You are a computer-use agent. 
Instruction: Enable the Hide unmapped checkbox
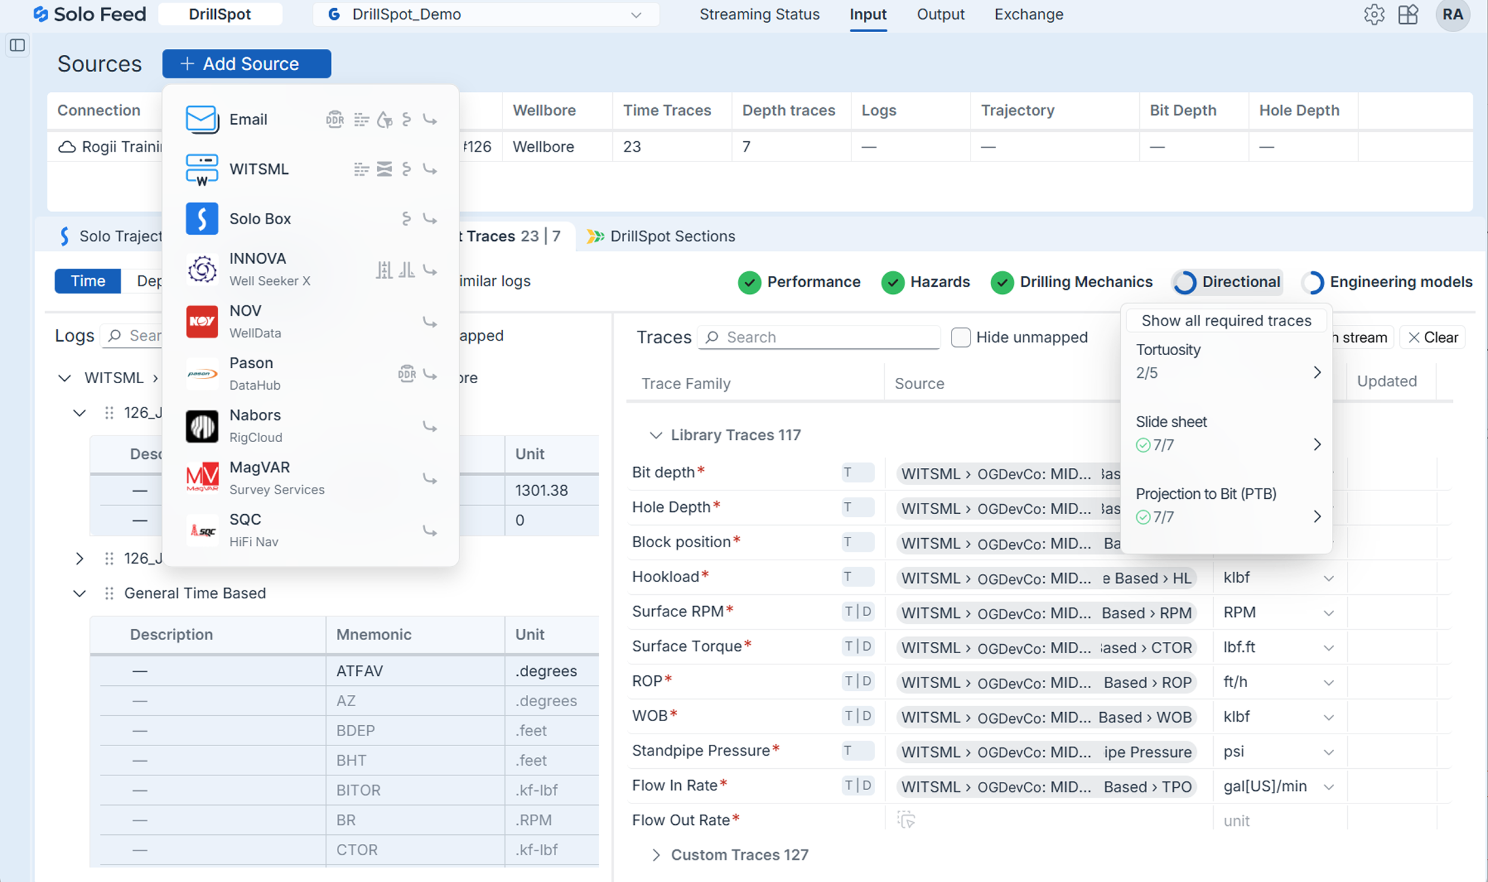click(x=960, y=337)
